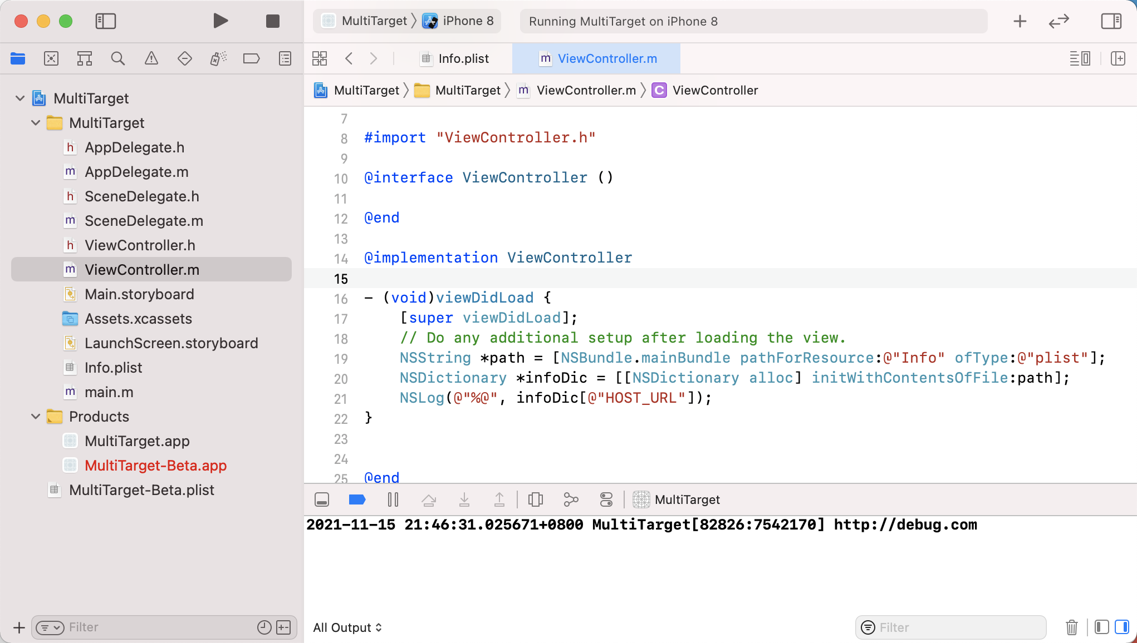
Task: Open the Find navigator magnifier icon
Action: [117, 58]
